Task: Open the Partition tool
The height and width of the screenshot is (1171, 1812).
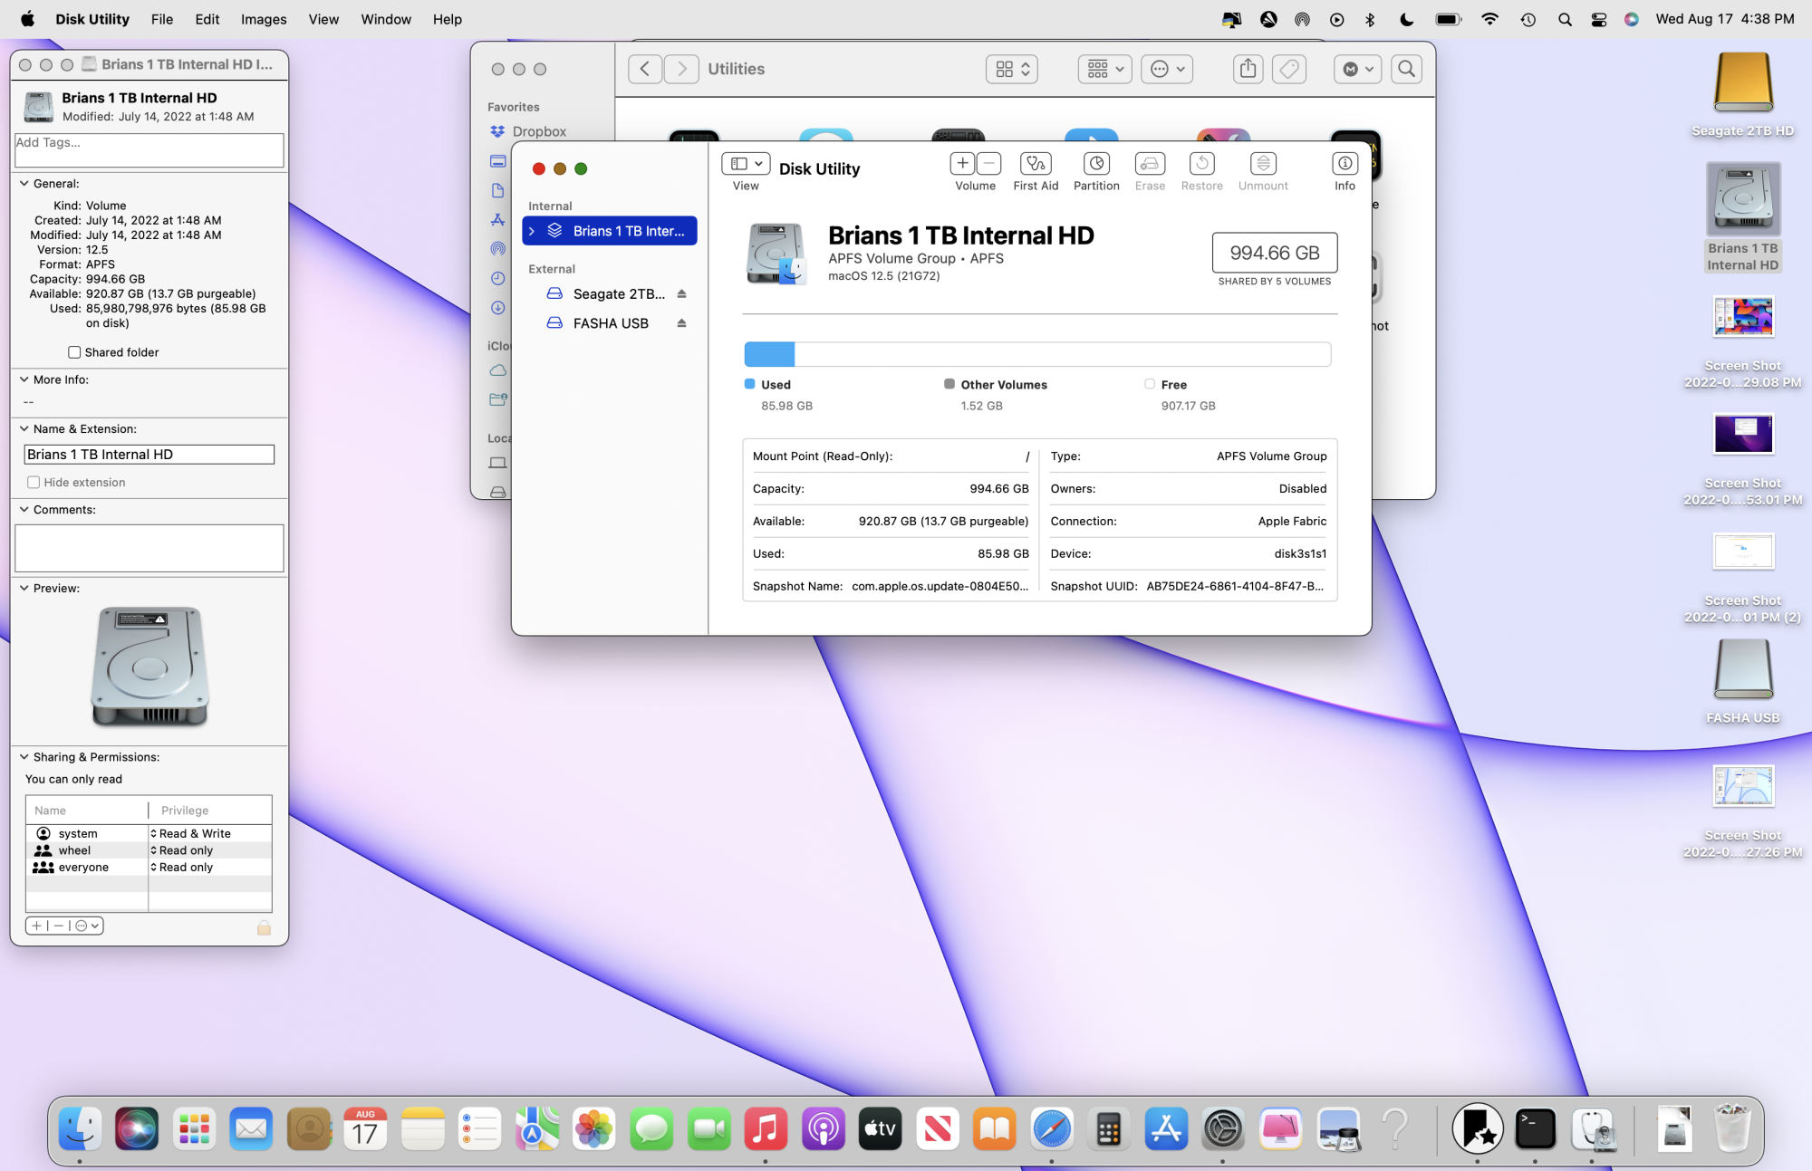Action: point(1095,164)
